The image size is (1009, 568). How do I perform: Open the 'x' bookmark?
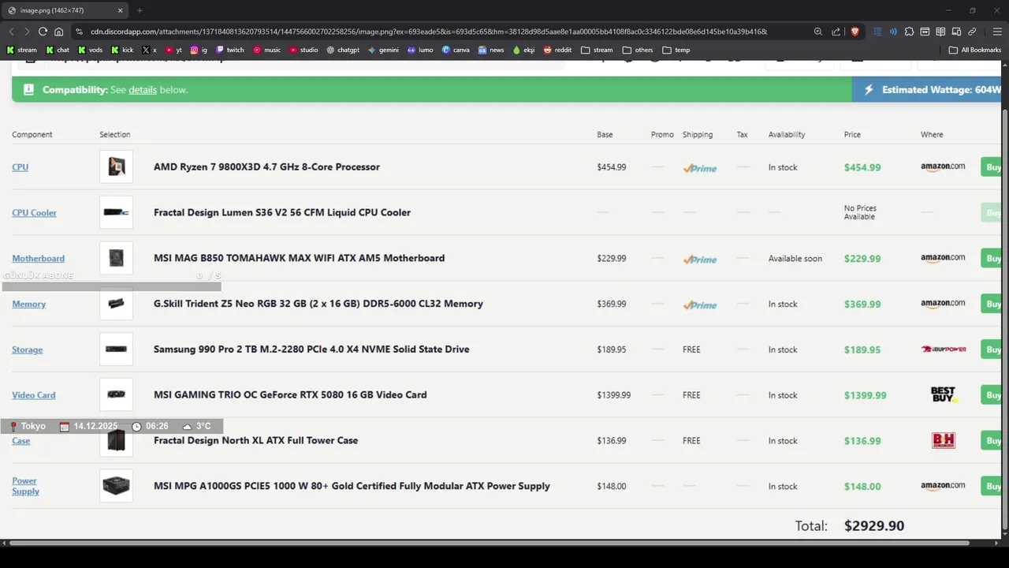(x=149, y=50)
